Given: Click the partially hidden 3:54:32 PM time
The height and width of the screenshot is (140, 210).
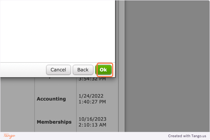Looking at the screenshot, I should [x=92, y=79].
